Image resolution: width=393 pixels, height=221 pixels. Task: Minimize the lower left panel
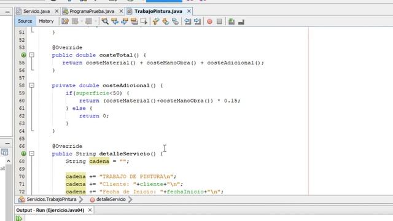coord(7,144)
